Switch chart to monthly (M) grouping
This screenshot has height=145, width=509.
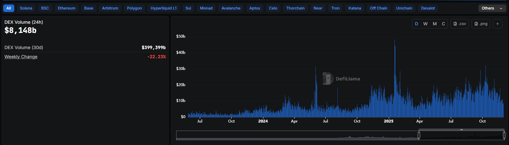[x=435, y=24]
